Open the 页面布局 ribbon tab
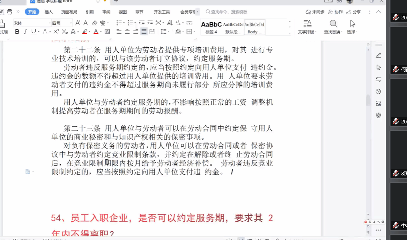407x240 pixels. pos(69,12)
